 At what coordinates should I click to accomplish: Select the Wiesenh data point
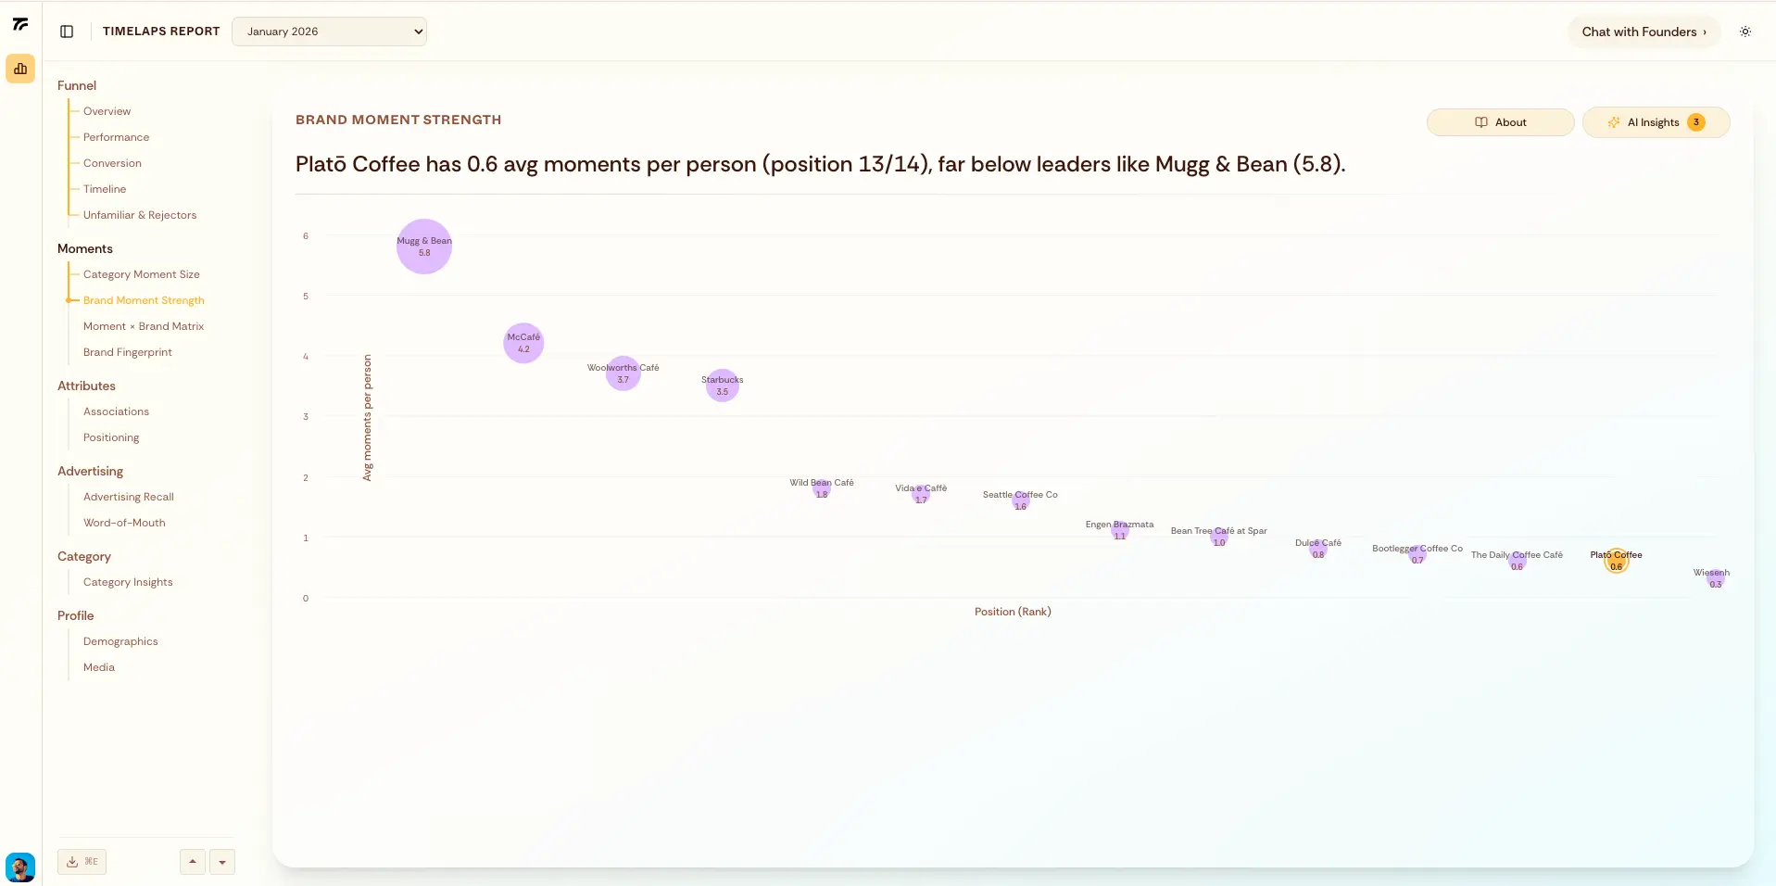[x=1716, y=578]
